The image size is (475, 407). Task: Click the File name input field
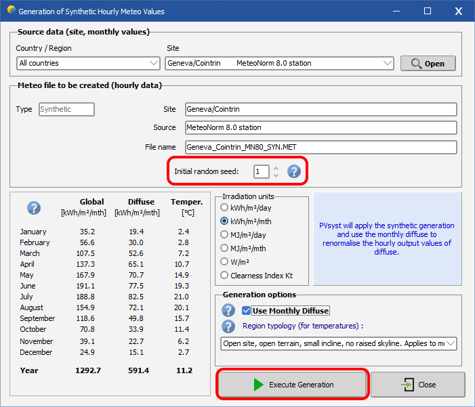pyautogui.click(x=321, y=147)
